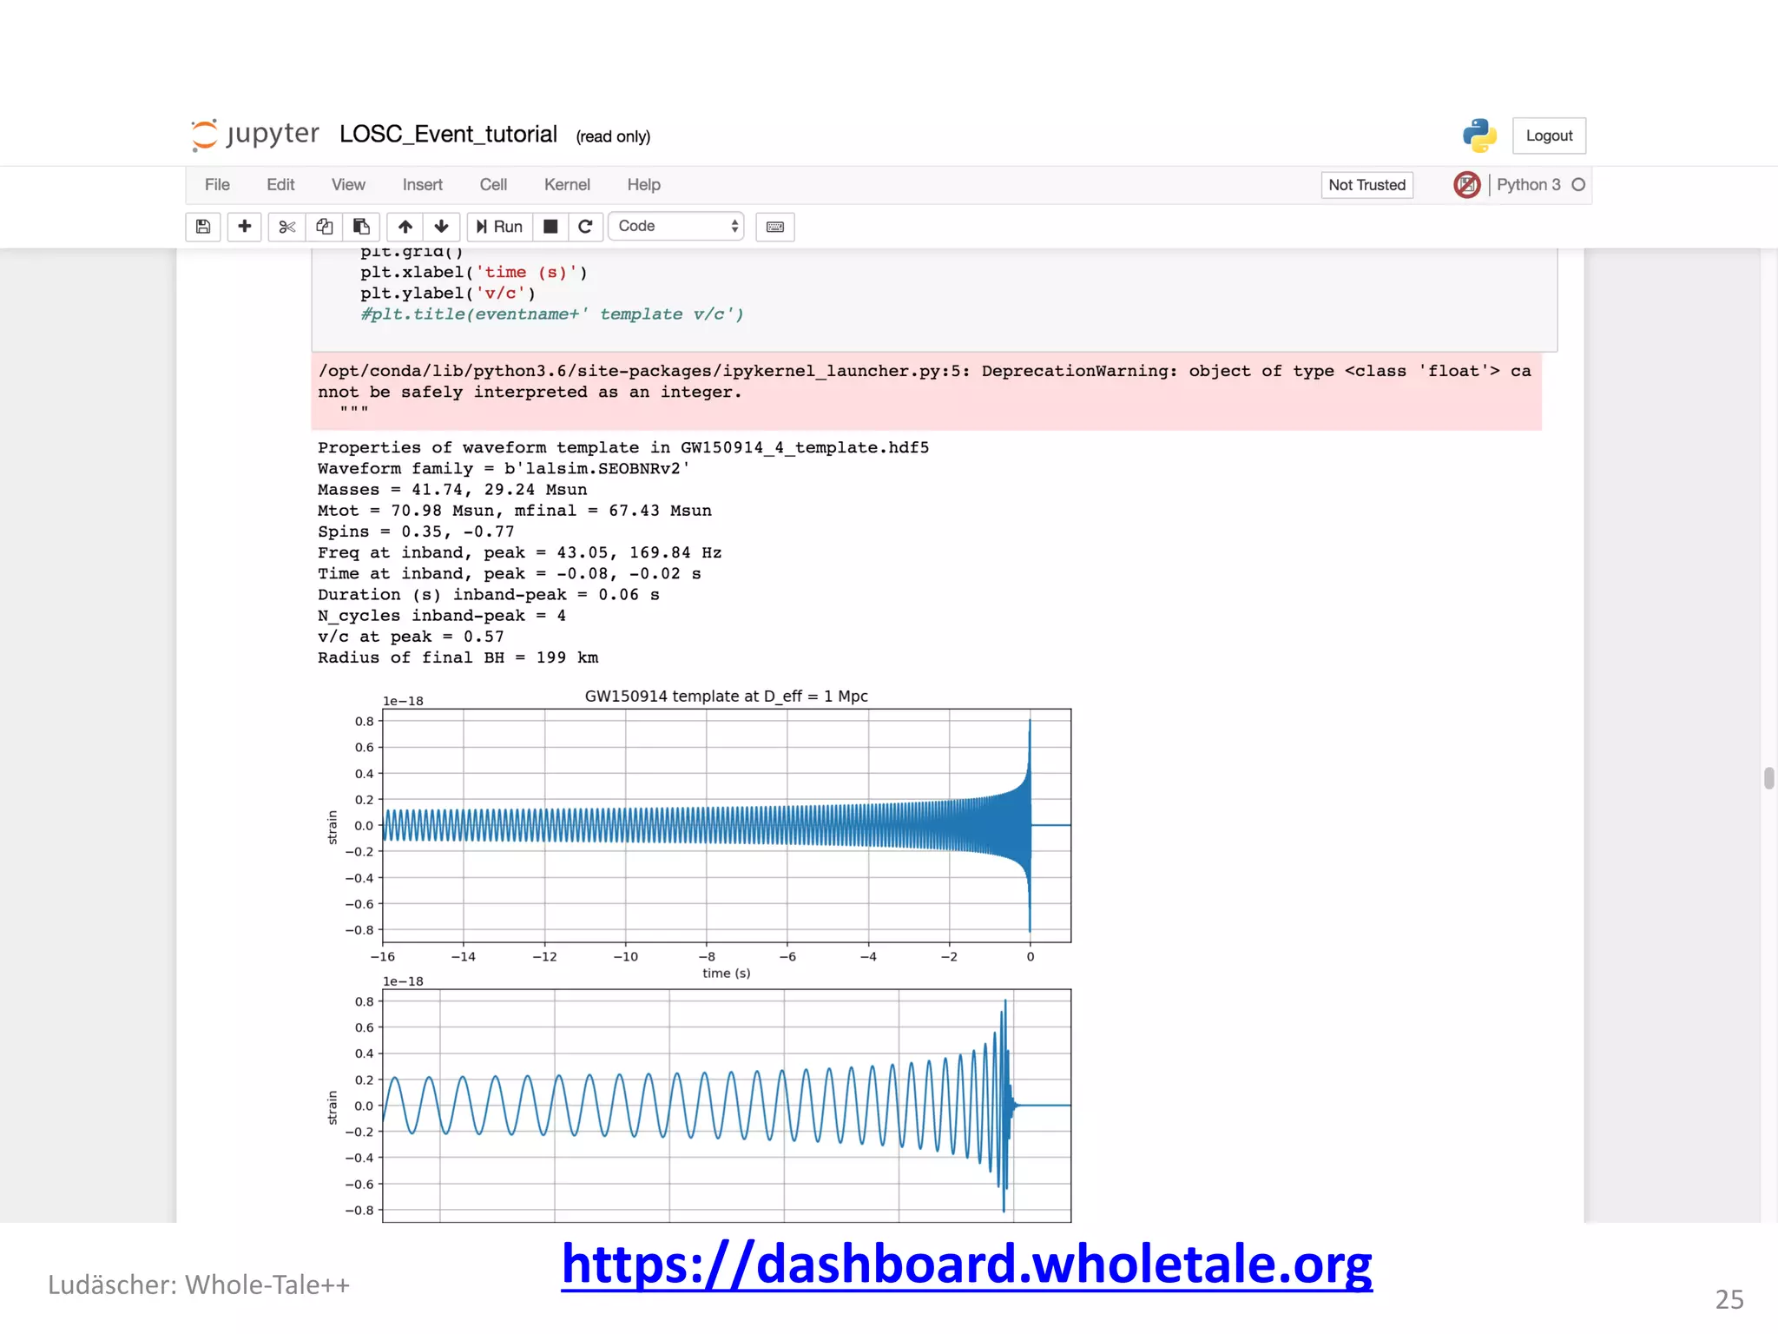Image resolution: width=1778 pixels, height=1334 pixels.
Task: Click the LOSC_Event_tutorial notebook title
Action: 448,135
